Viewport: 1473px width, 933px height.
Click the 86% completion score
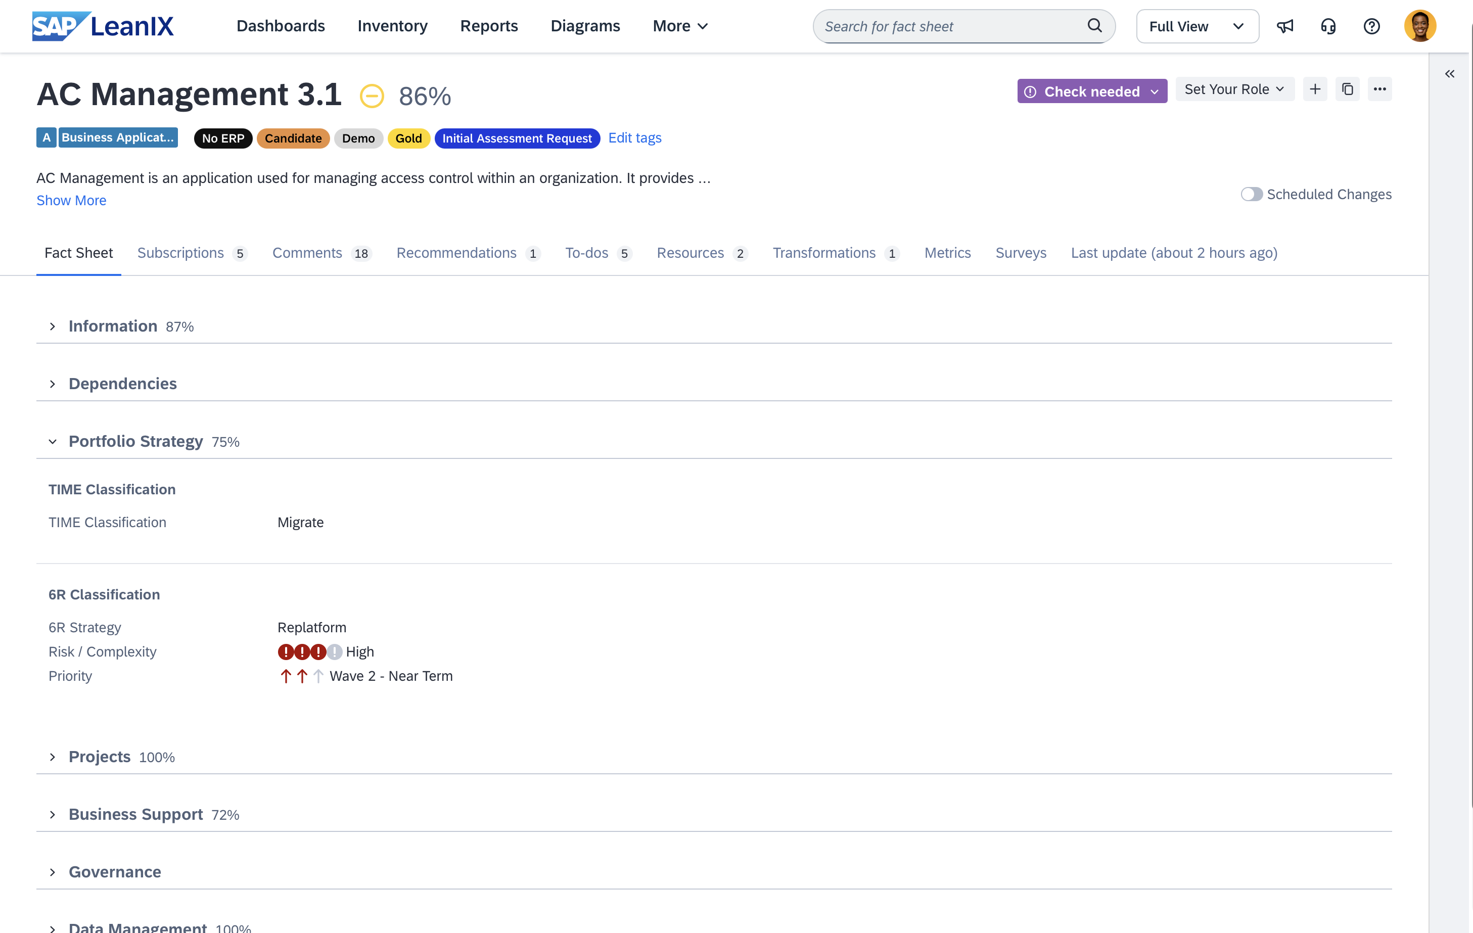(425, 97)
